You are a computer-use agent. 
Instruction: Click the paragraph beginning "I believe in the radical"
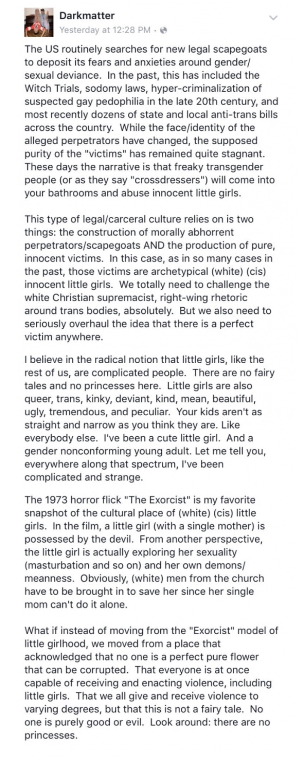[149, 418]
